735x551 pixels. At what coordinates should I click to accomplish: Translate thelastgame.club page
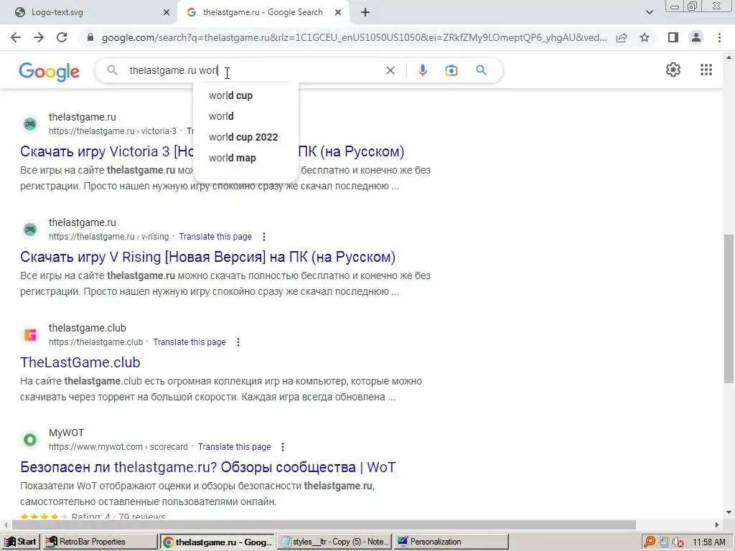[x=189, y=342]
